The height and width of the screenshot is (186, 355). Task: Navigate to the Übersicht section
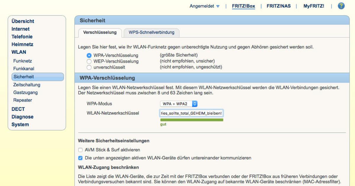[x=22, y=21]
